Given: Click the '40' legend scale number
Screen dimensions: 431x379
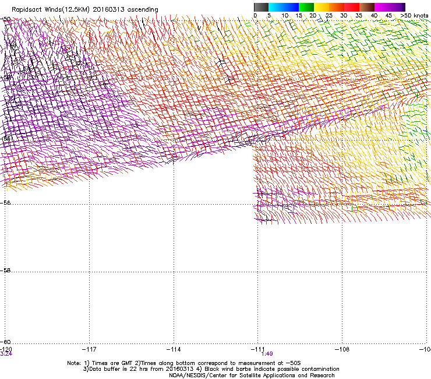Looking at the screenshot, I should tap(374, 16).
